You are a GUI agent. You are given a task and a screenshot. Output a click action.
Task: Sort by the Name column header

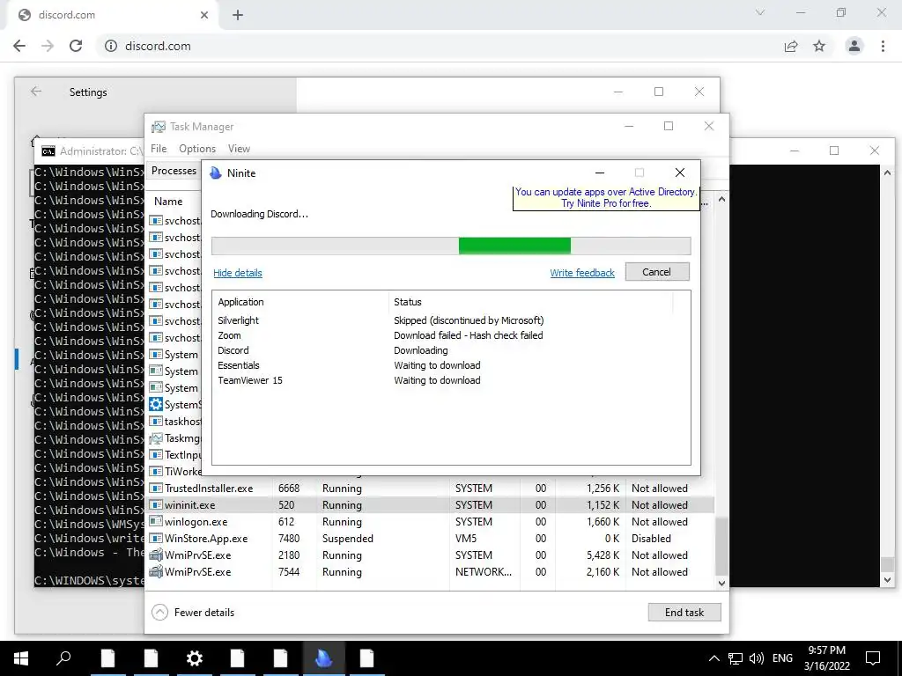[x=168, y=202]
